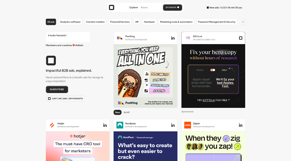Filter by Marketing tools & automation
The height and width of the screenshot is (161, 291).
[176, 22]
